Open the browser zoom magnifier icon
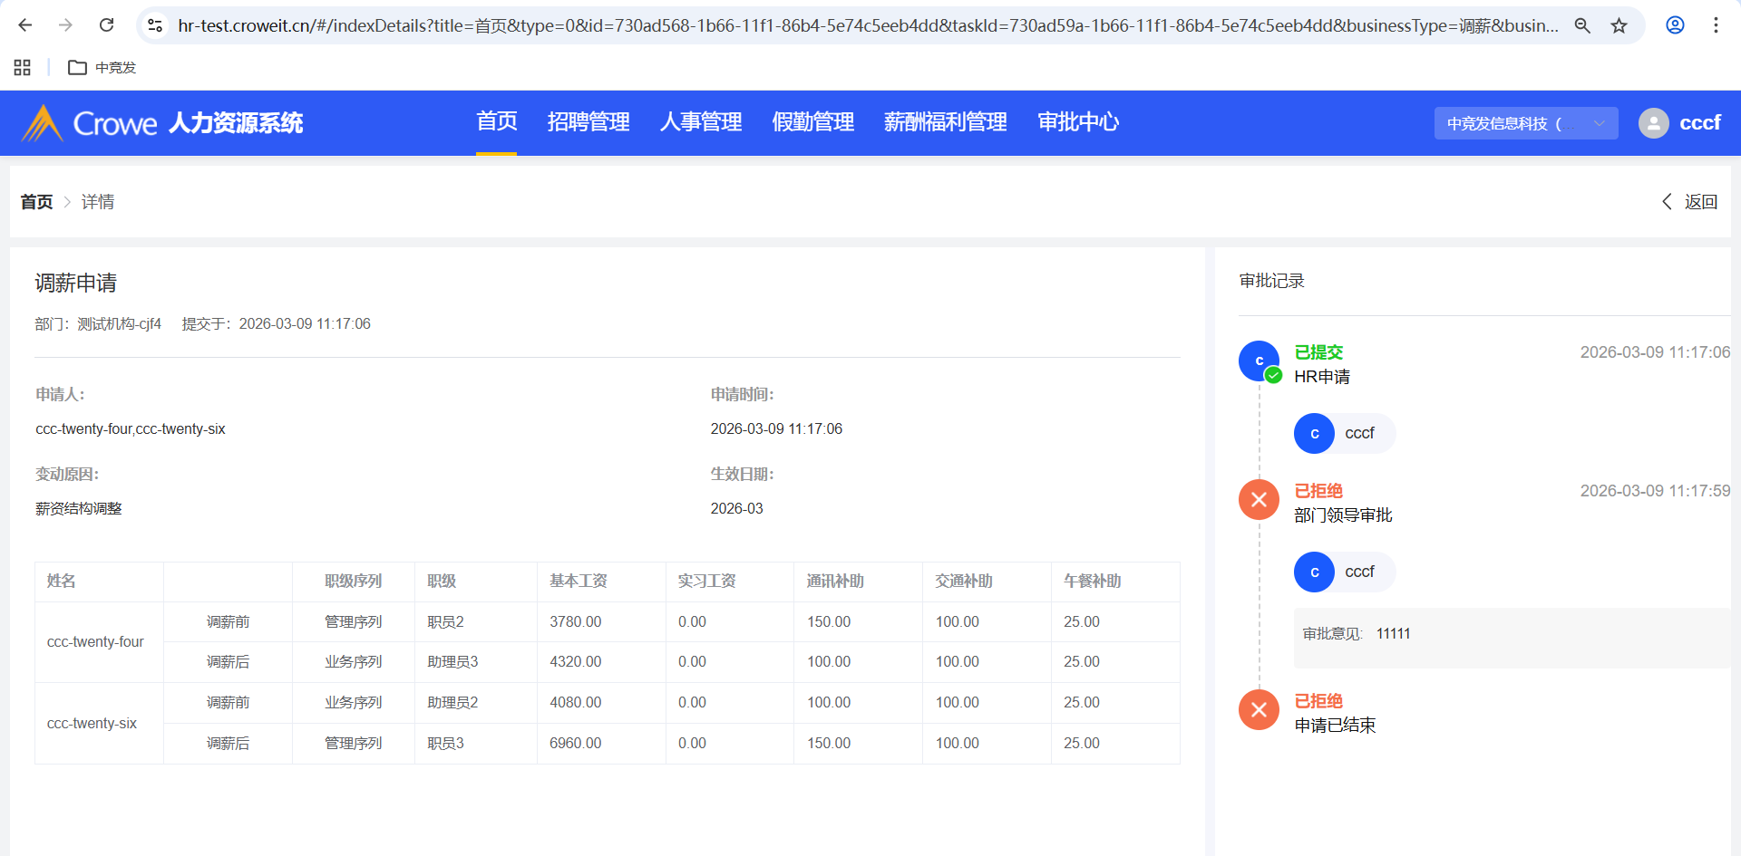The height and width of the screenshot is (856, 1741). point(1582,25)
